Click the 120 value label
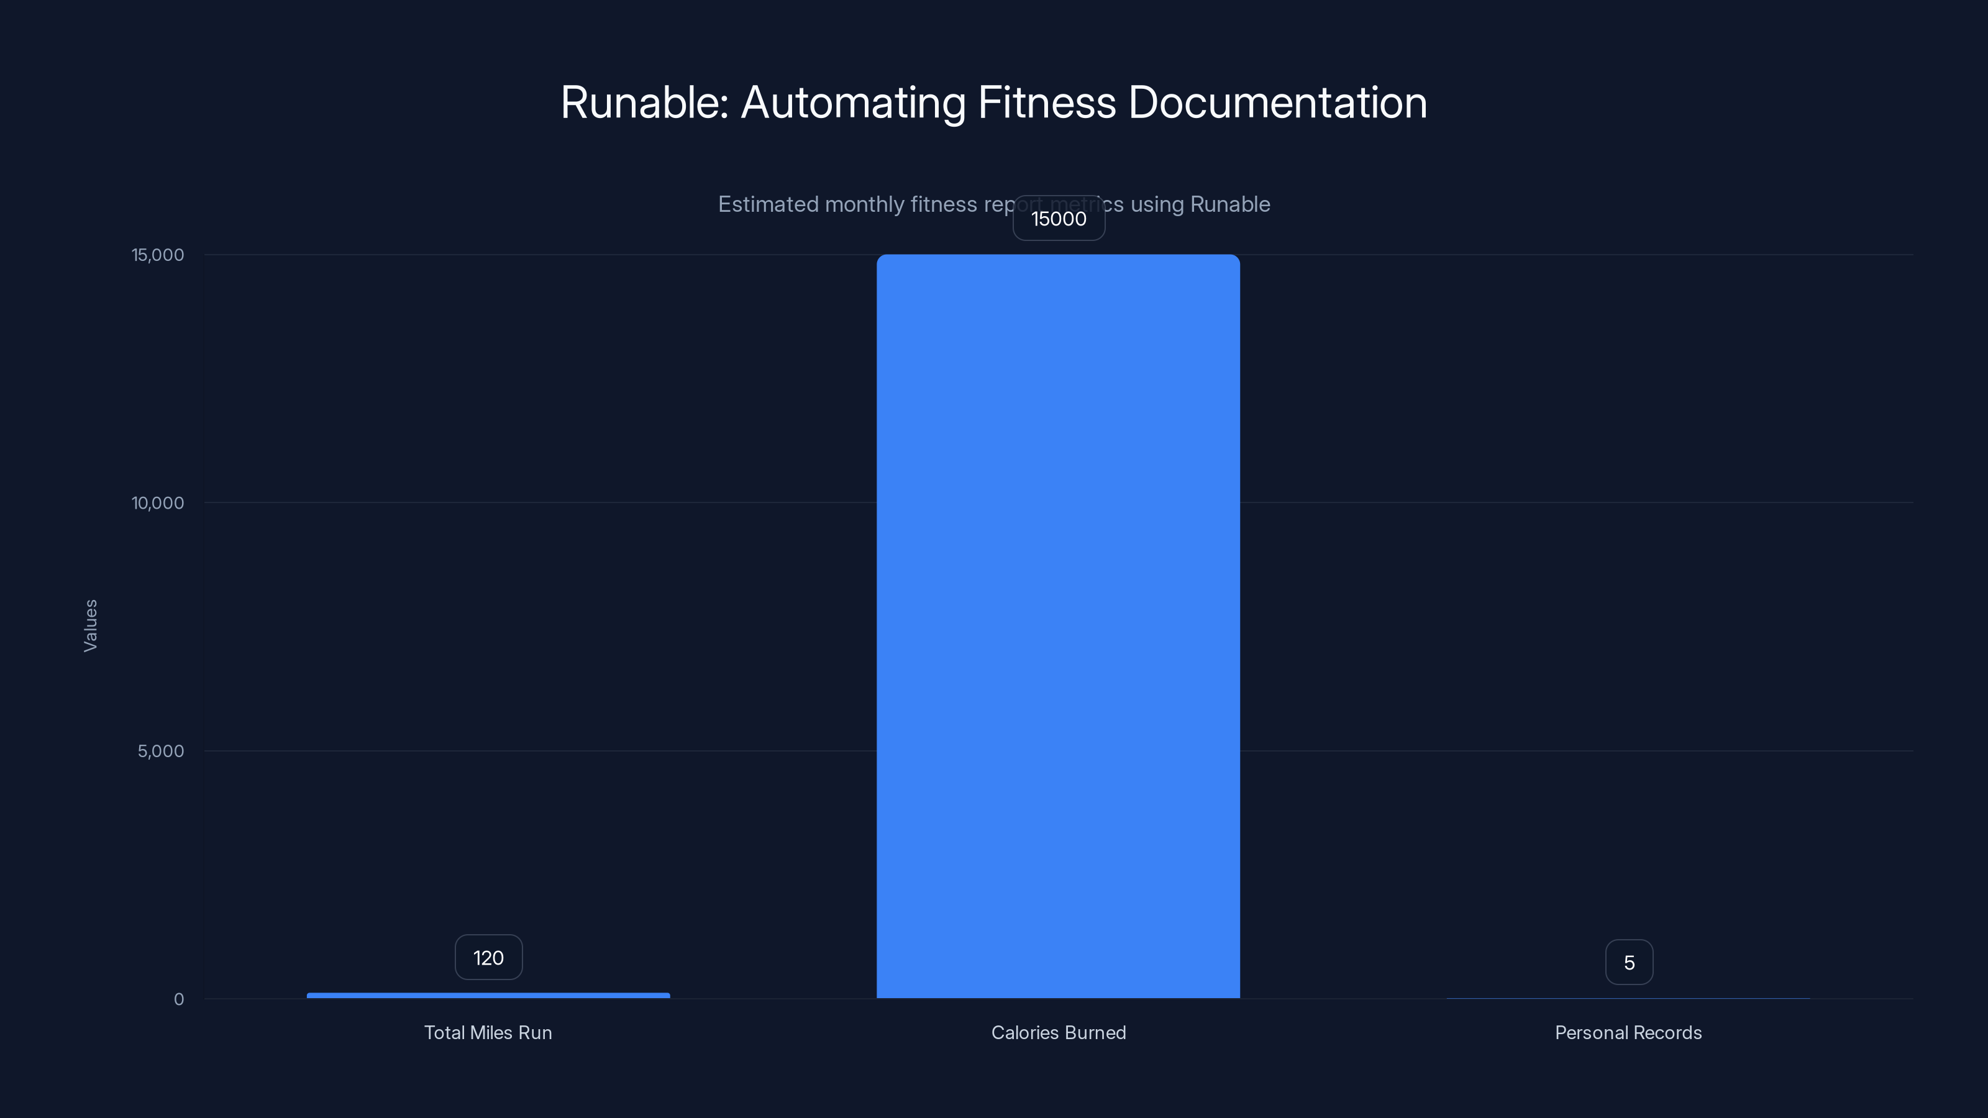 click(x=488, y=957)
